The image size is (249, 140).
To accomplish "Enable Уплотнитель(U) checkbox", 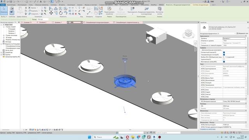I will tap(224, 59).
